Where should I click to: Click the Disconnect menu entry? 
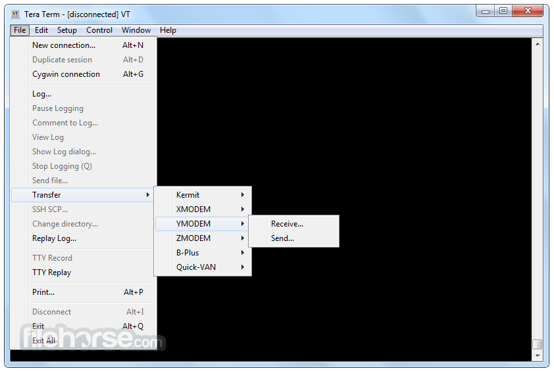[84, 312]
